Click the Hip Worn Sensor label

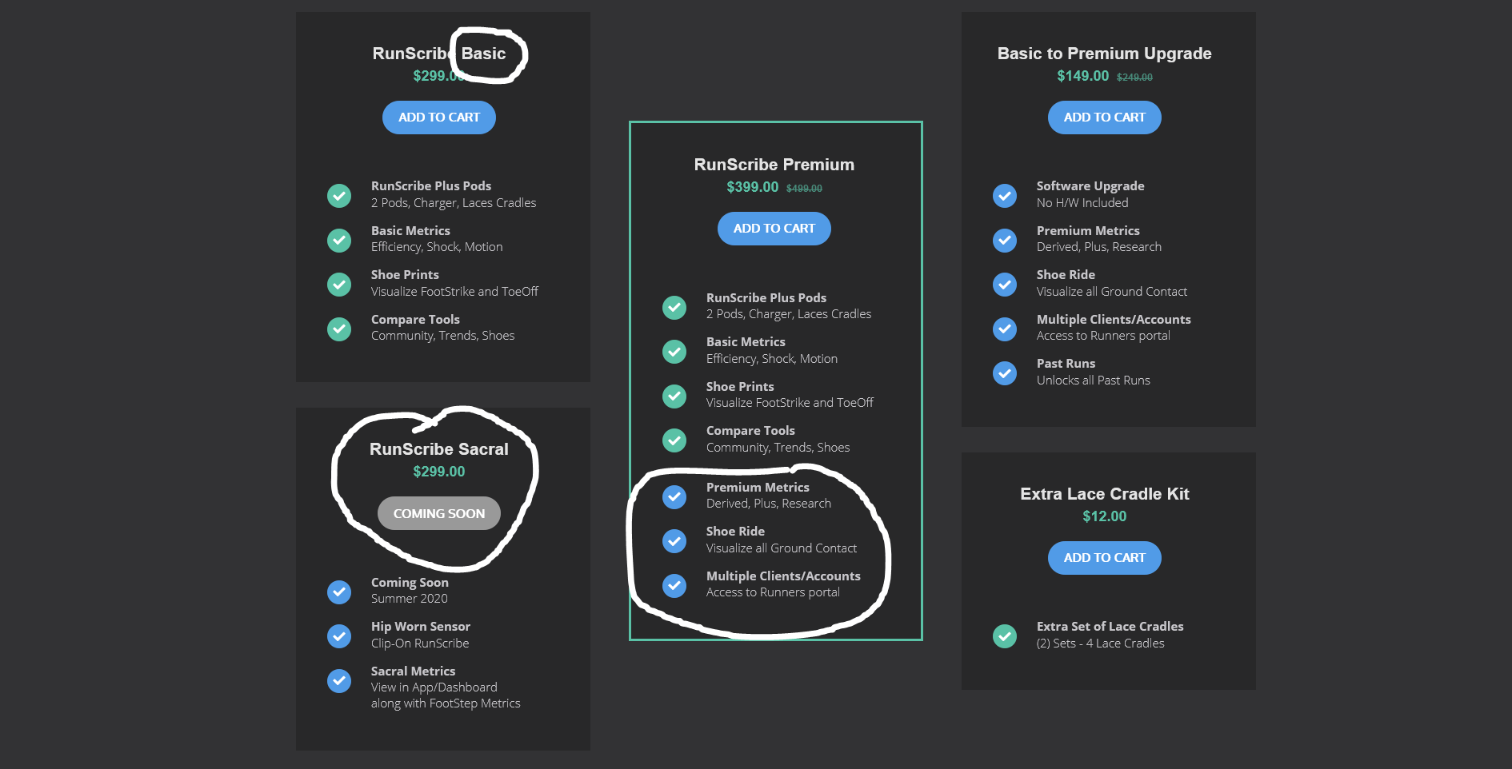pyautogui.click(x=421, y=627)
